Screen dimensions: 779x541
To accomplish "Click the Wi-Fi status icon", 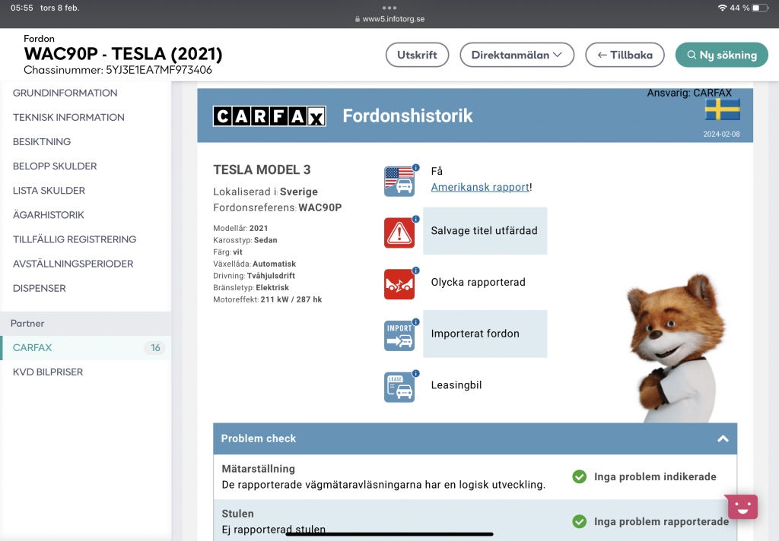I will click(722, 8).
